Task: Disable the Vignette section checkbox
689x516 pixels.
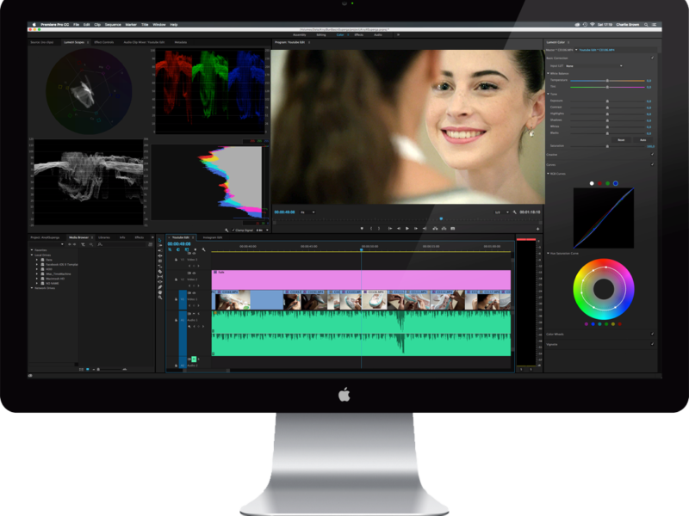Action: pyautogui.click(x=652, y=342)
